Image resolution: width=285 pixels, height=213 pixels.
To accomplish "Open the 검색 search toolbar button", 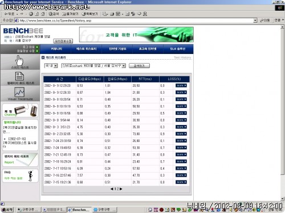I will [x=54, y=14].
